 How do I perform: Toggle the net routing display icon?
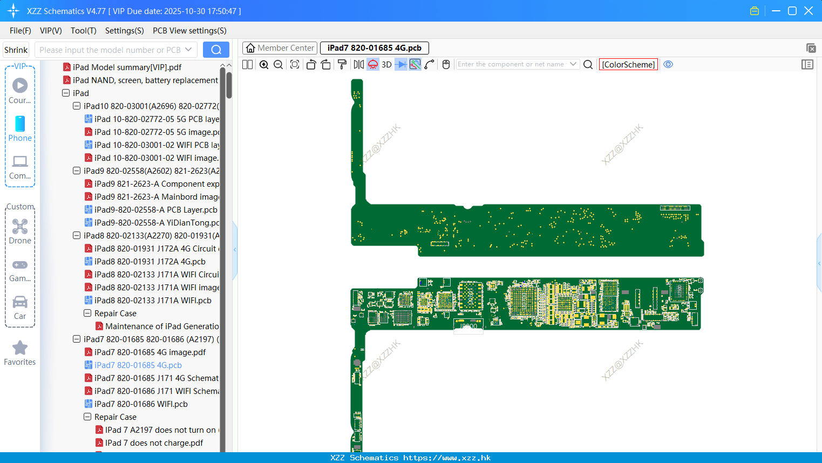(x=415, y=64)
